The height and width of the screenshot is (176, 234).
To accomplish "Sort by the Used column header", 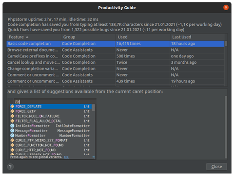I will tap(143, 37).
